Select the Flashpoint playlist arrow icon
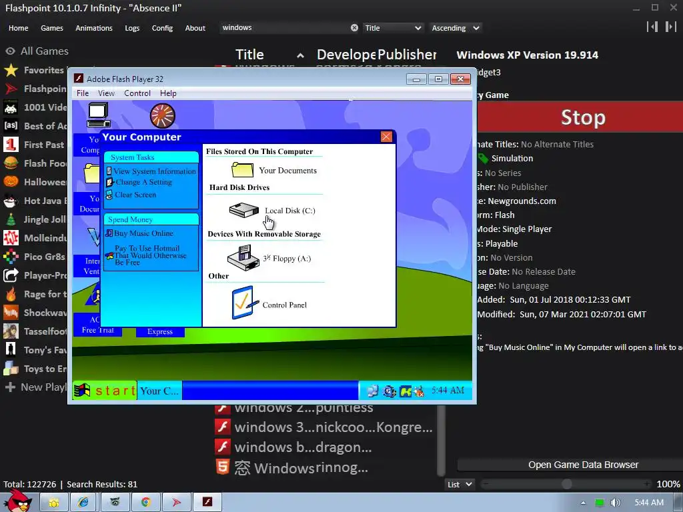This screenshot has width=683, height=512. (11, 89)
